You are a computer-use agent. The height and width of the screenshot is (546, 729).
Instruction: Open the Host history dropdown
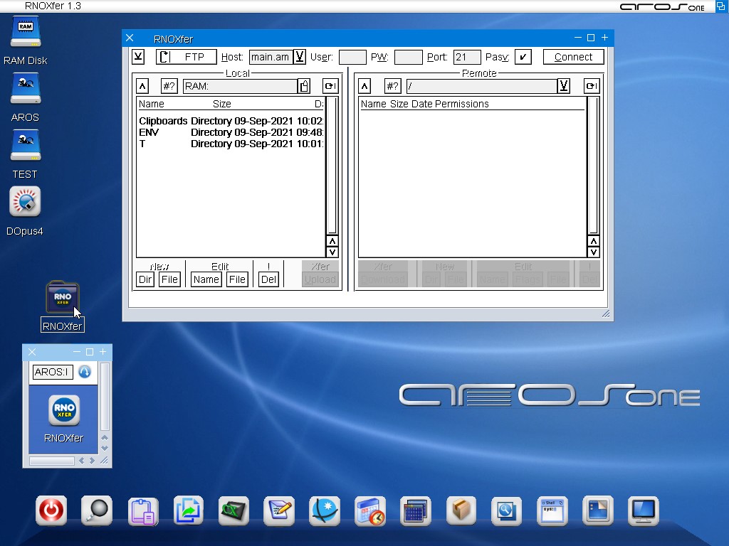[300, 57]
